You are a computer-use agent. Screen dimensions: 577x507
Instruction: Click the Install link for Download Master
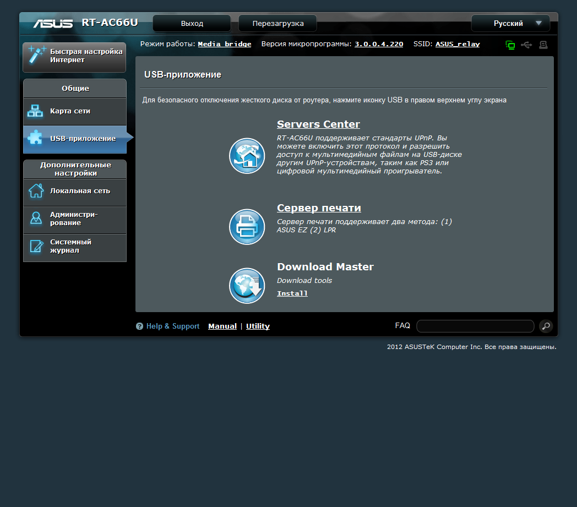point(292,293)
